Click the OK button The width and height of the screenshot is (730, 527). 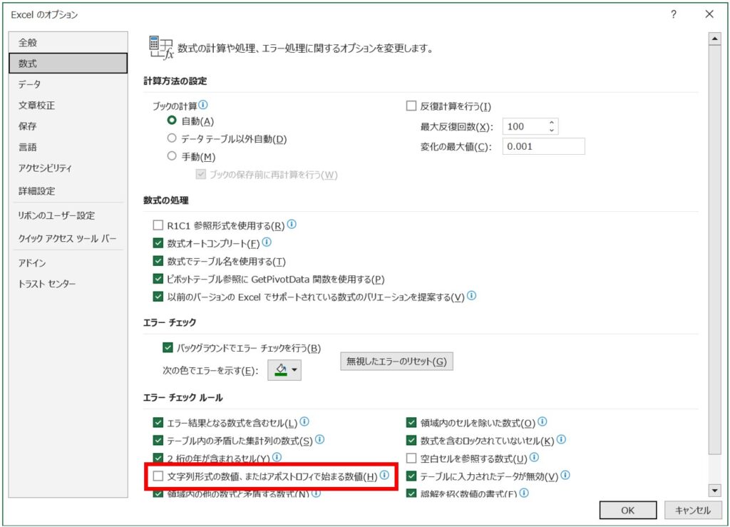(x=627, y=510)
